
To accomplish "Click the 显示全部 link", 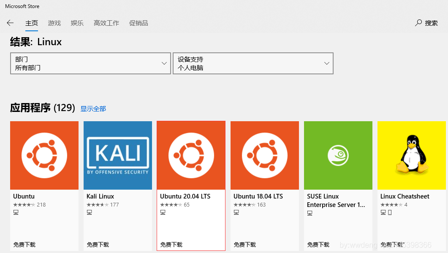I will point(93,109).
